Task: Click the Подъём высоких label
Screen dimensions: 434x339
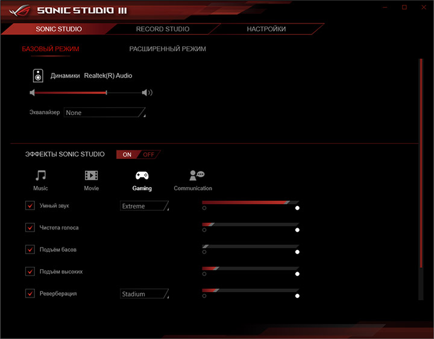Action: click(x=61, y=272)
